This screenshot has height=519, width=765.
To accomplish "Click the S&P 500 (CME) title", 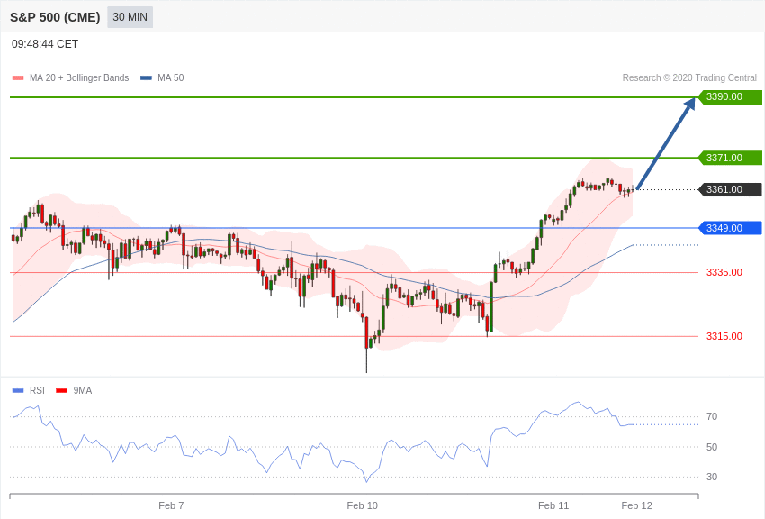I will click(x=55, y=18).
